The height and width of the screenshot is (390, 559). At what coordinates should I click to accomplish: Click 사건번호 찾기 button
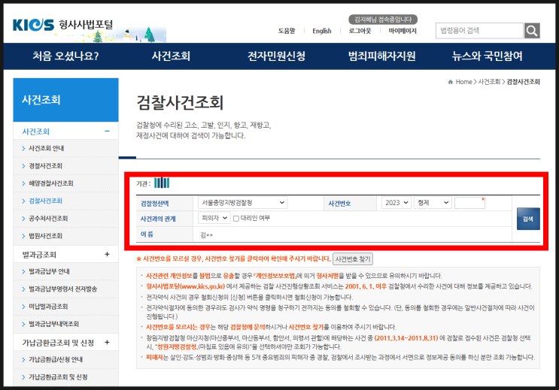353,259
